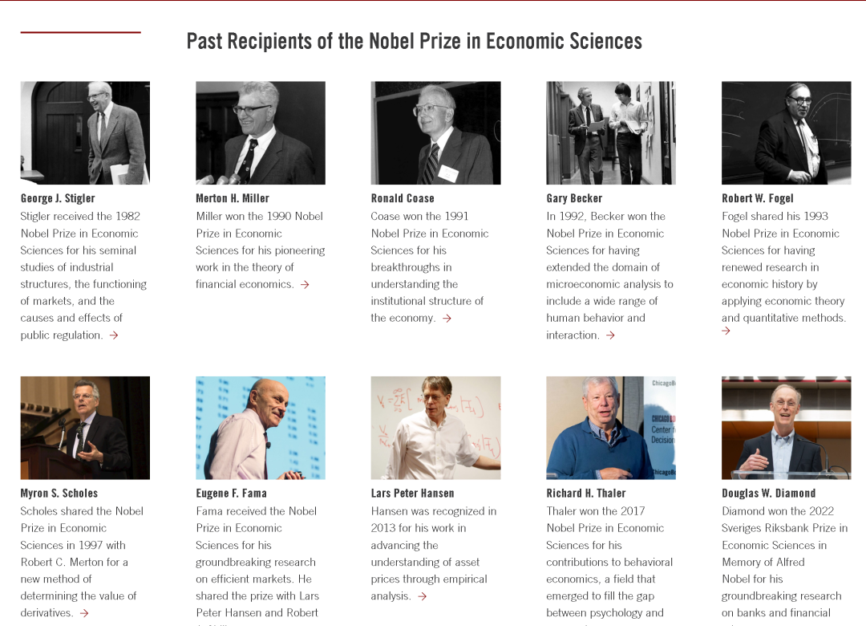The width and height of the screenshot is (866, 626).
Task: Click the arrow icon ending Ronald Coase's summary
Action: coord(447,319)
